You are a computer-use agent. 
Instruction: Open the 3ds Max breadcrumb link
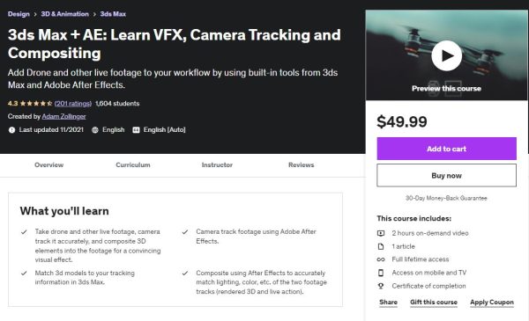click(x=113, y=14)
